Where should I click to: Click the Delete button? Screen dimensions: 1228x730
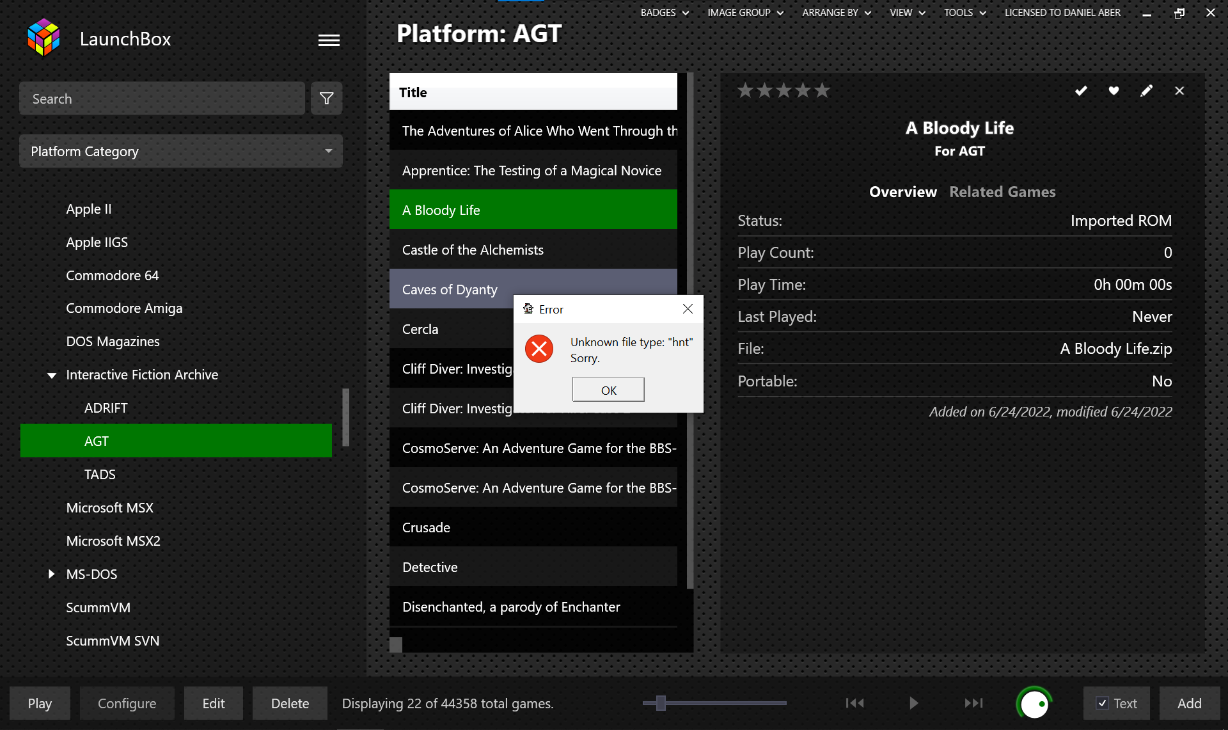pos(290,703)
